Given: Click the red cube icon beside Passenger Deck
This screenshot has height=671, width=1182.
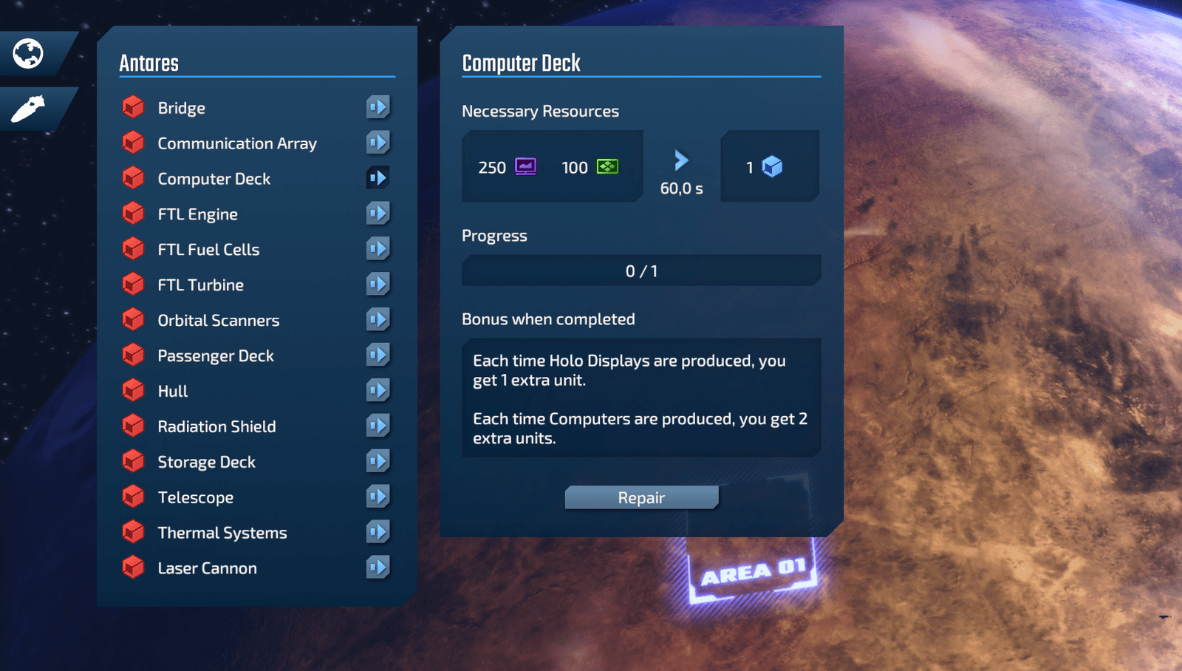Looking at the screenshot, I should 133,355.
